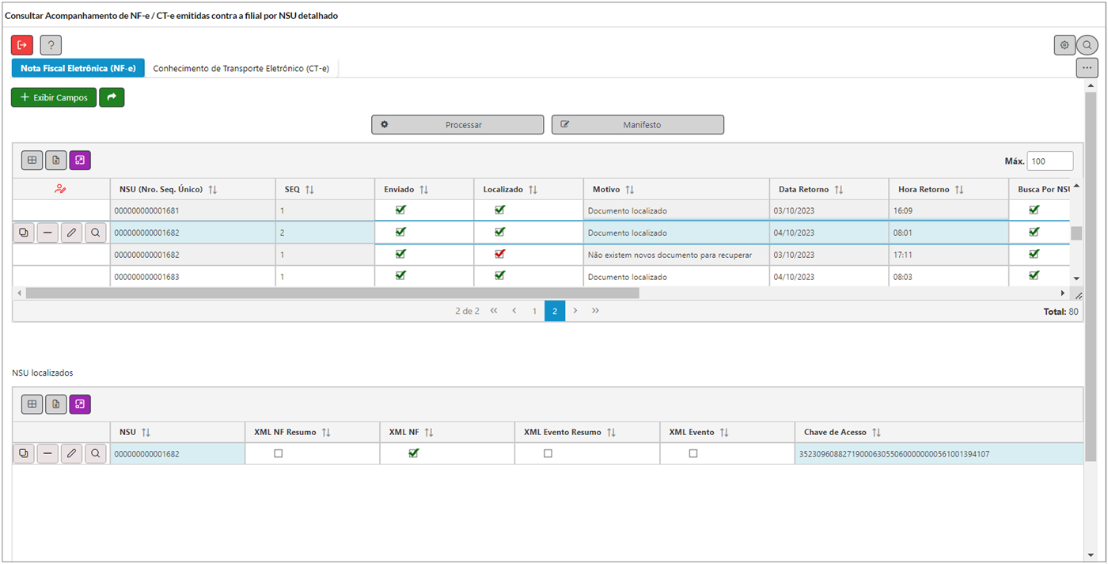
Task: Go to previous page arrow
Action: (514, 311)
